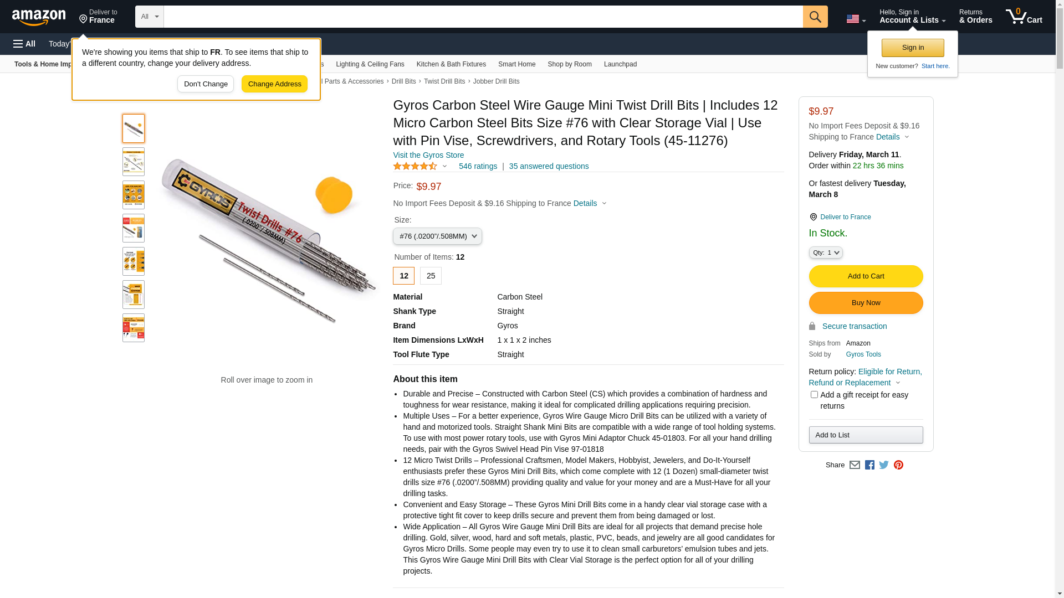Expand the search category All dropdown
1064x598 pixels.
(150, 17)
